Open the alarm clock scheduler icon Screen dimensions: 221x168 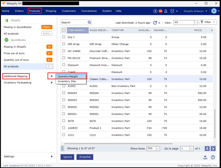172,11
